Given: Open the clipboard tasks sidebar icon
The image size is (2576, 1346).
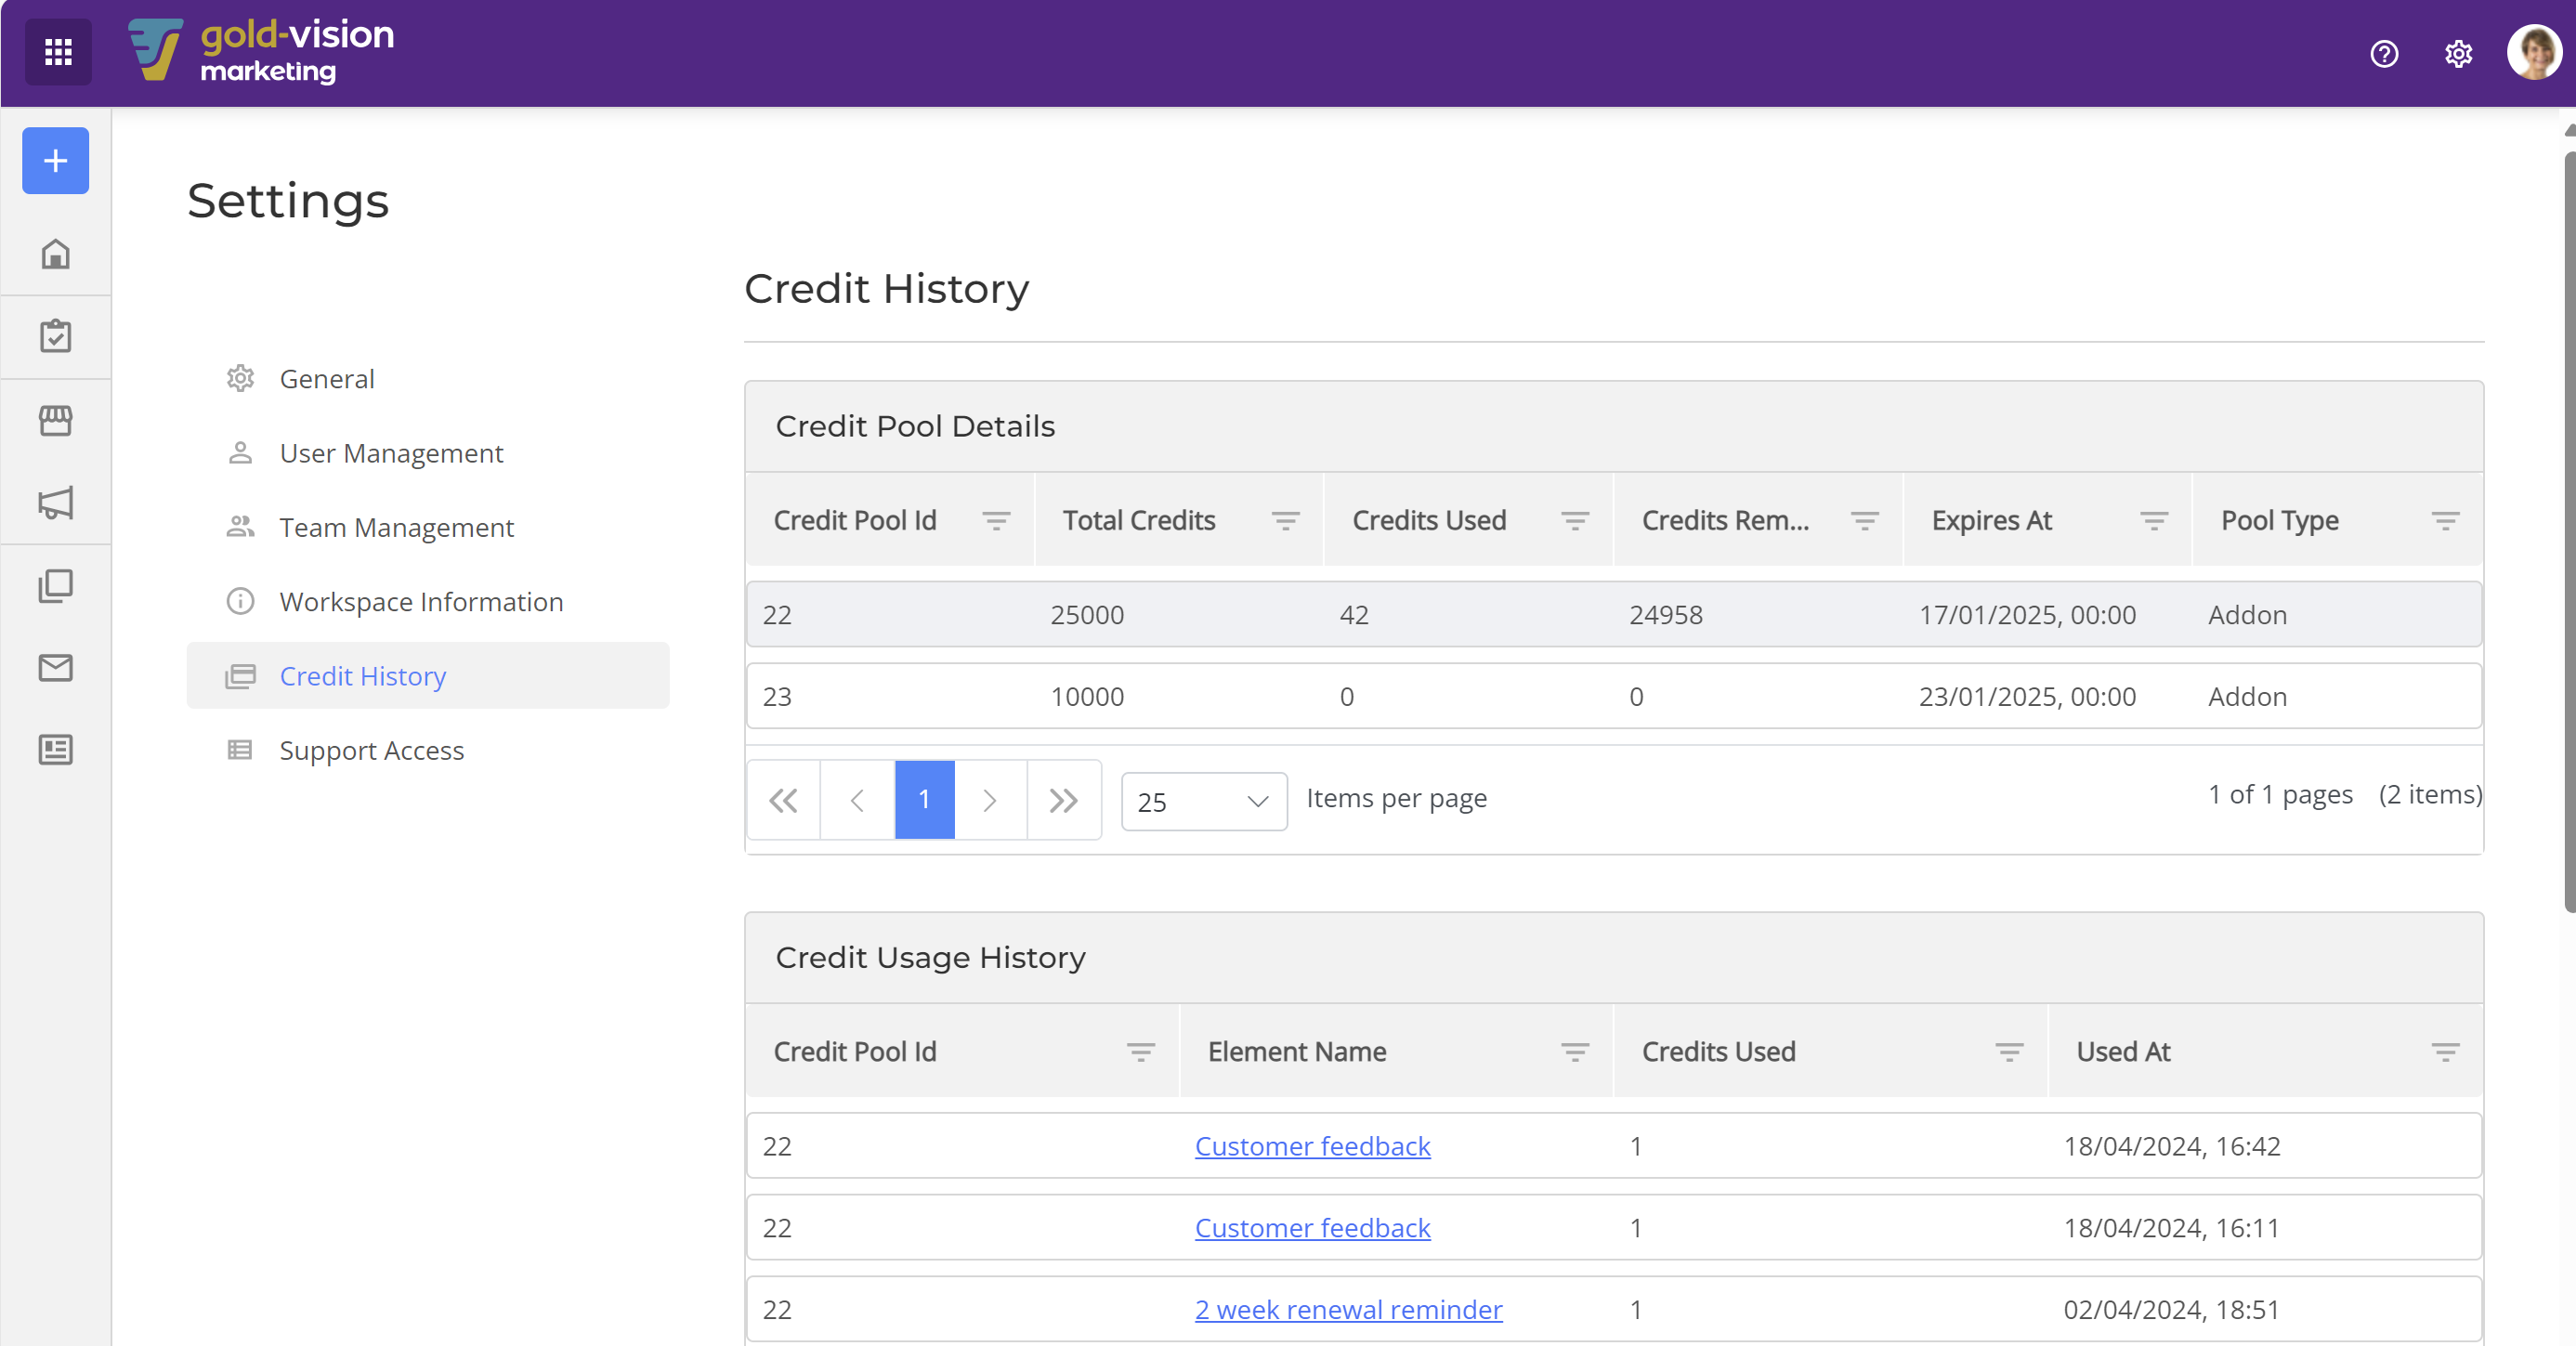Looking at the screenshot, I should pyautogui.click(x=56, y=336).
